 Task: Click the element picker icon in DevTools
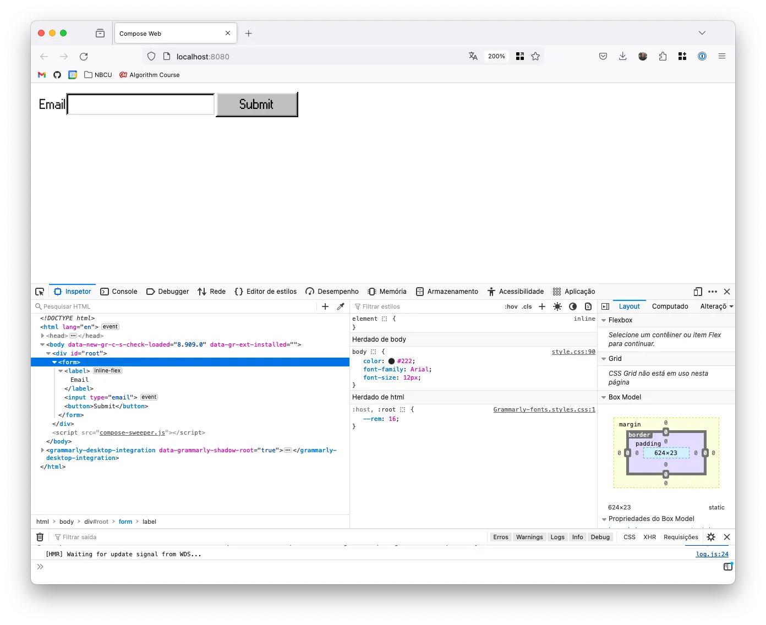tap(40, 292)
